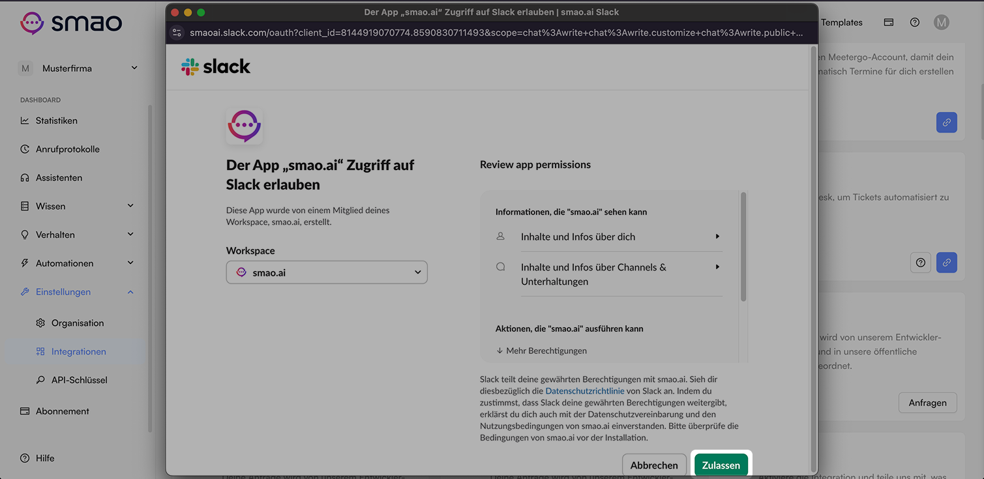Viewport: 984px width, 479px height.
Task: Click the blue link button on the tickets card
Action: pyautogui.click(x=947, y=263)
